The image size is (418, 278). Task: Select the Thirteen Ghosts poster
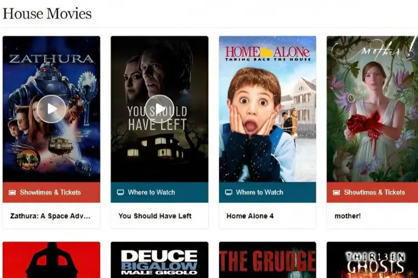coord(372,260)
